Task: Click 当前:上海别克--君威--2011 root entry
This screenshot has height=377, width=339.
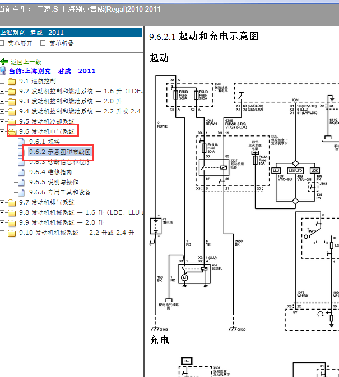Action: click(x=52, y=71)
